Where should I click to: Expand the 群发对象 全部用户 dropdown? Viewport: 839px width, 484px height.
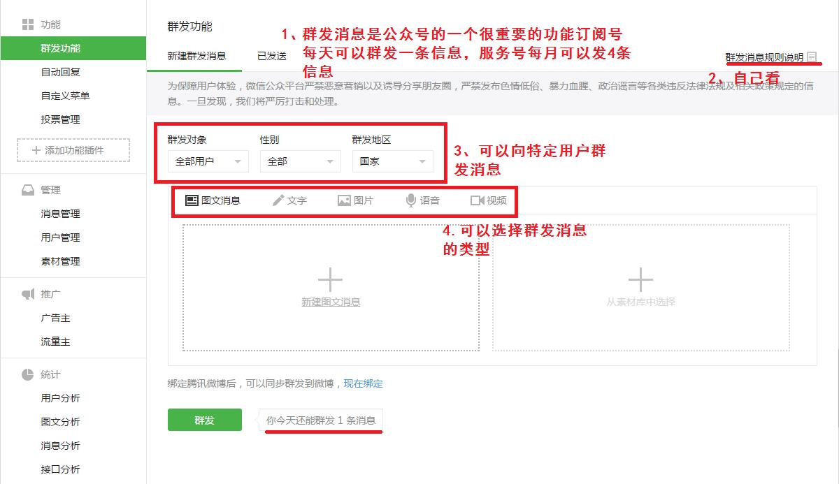pos(208,161)
